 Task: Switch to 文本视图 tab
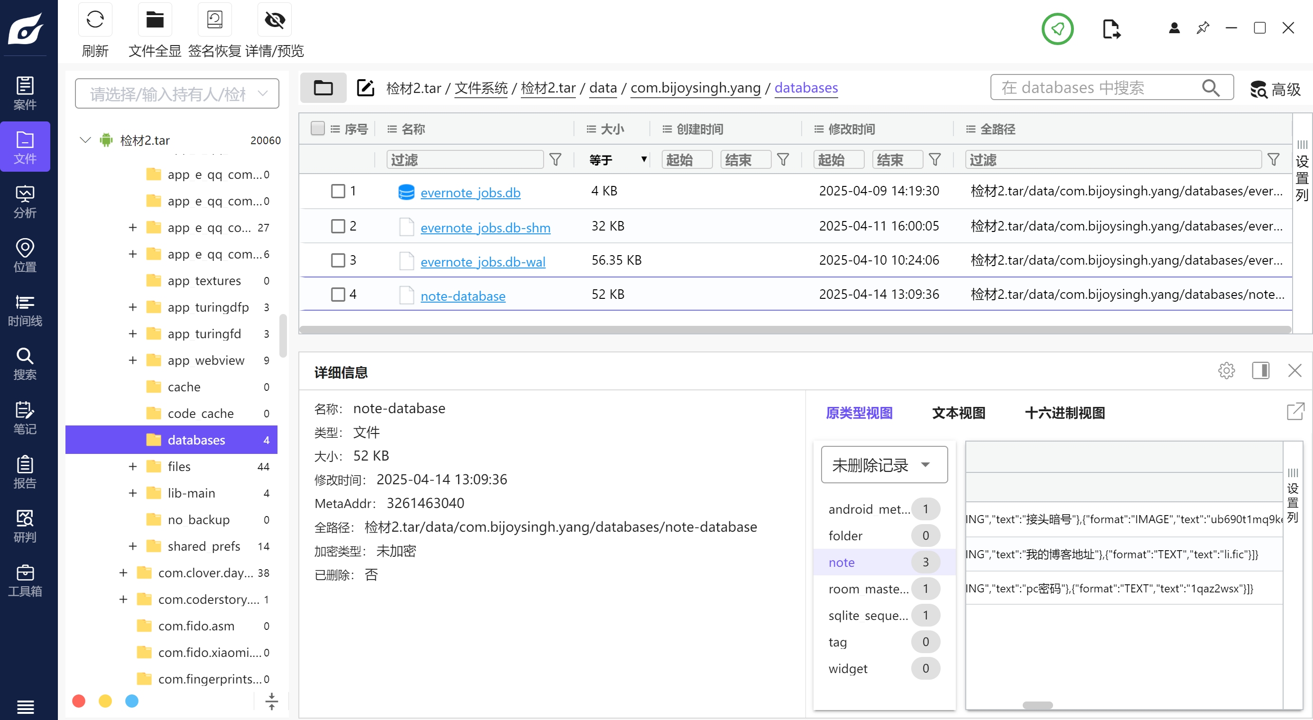(958, 413)
